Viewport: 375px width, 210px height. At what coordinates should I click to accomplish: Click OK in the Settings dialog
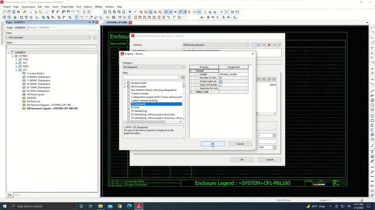pyautogui.click(x=242, y=159)
